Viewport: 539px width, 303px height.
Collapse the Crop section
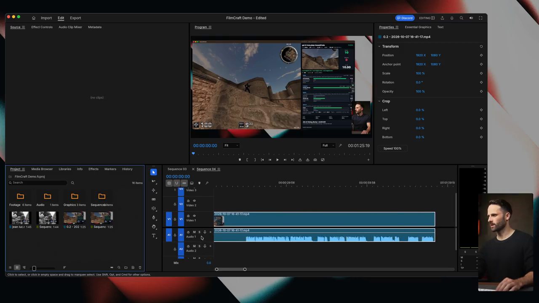[379, 101]
